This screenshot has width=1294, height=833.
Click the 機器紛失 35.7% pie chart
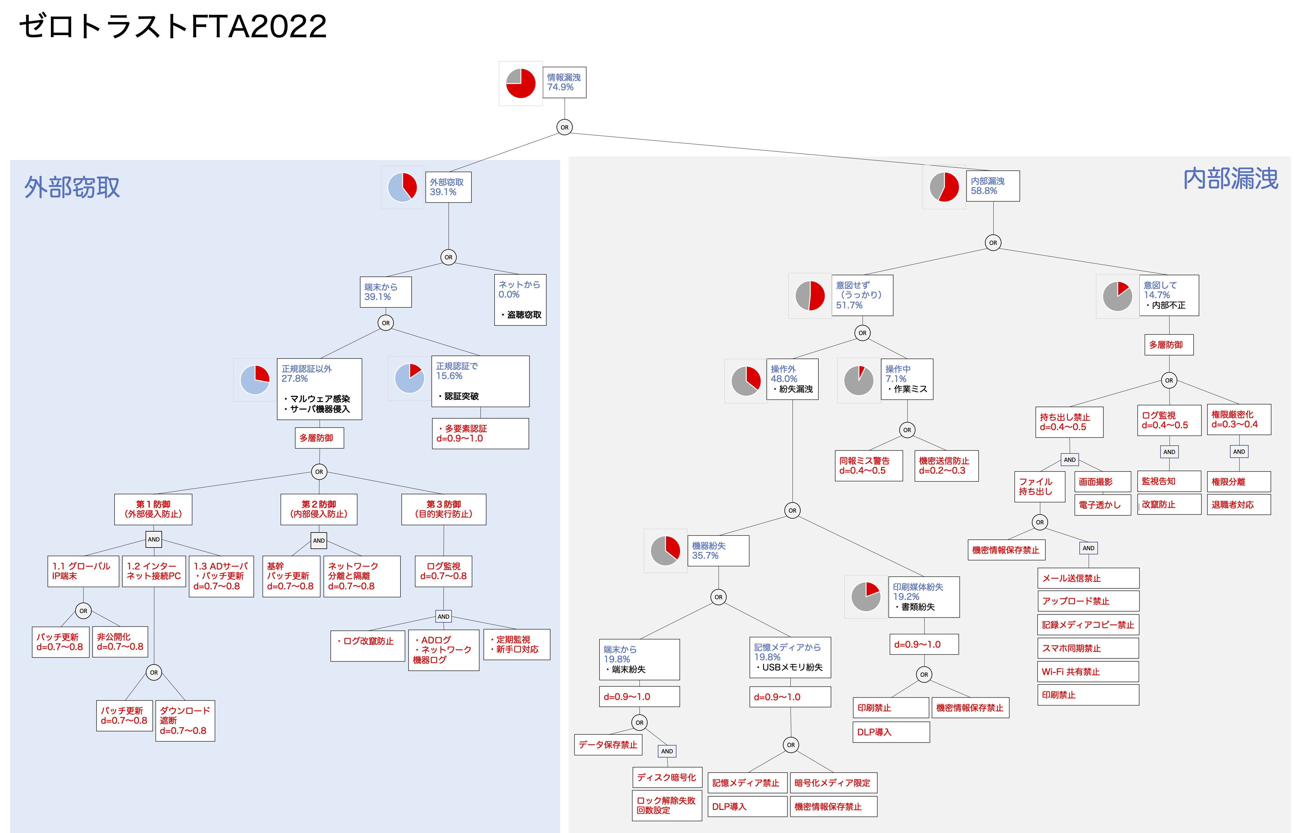[665, 551]
